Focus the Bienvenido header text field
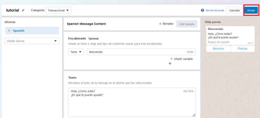Image resolution: width=260 pixels, height=118 pixels. click(141, 52)
